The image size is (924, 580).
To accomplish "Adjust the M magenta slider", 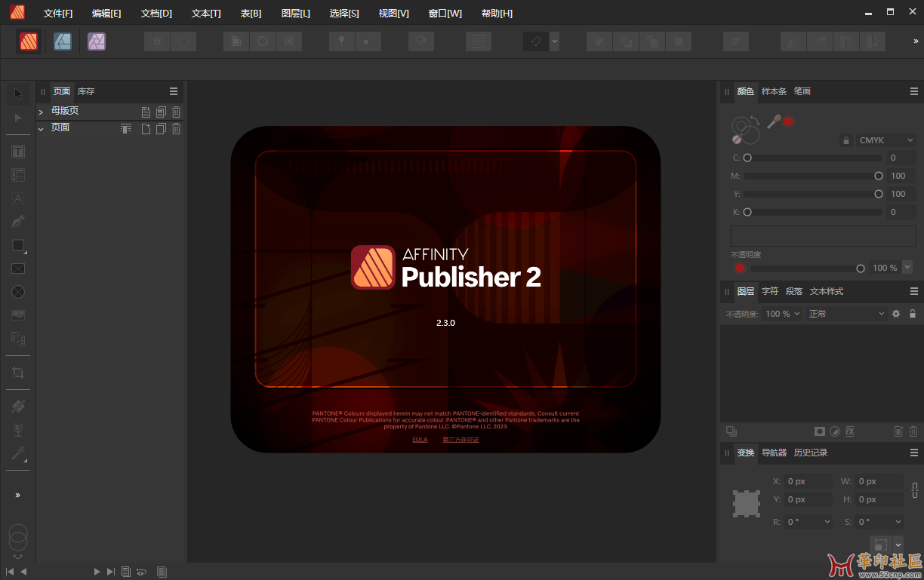I will point(813,176).
